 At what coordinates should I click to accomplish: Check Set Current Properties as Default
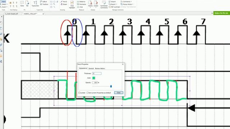point(87,93)
